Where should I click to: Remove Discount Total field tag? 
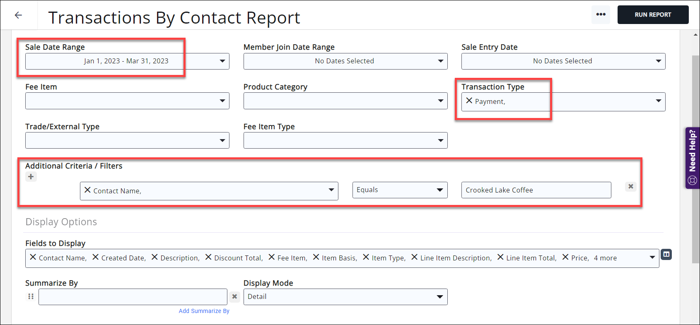point(208,257)
